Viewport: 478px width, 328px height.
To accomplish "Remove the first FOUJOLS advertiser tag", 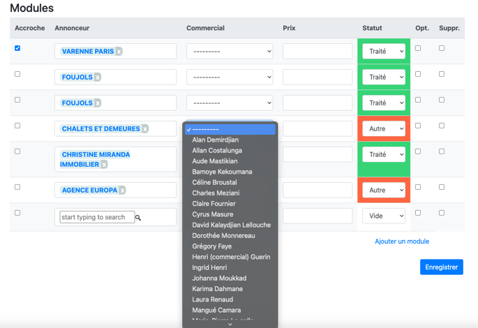I will [98, 77].
